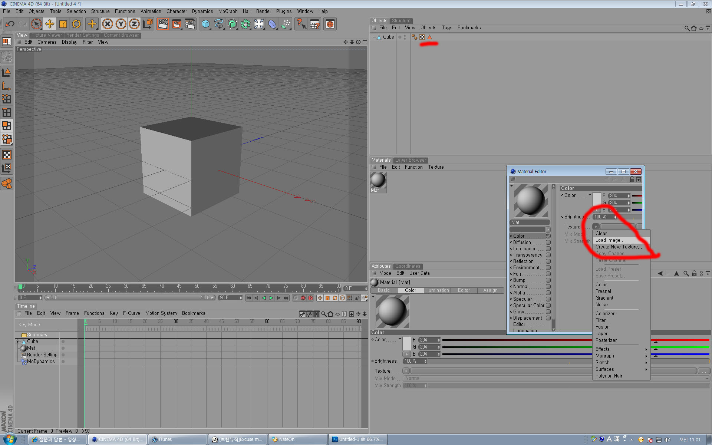Open Effects submenu in texture menu
The width and height of the screenshot is (712, 445).
621,349
